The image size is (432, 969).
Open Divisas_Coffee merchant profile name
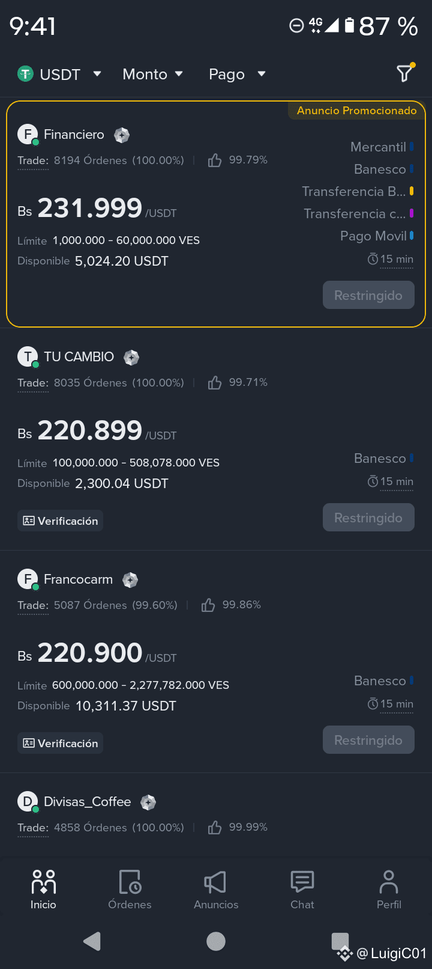pos(88,802)
